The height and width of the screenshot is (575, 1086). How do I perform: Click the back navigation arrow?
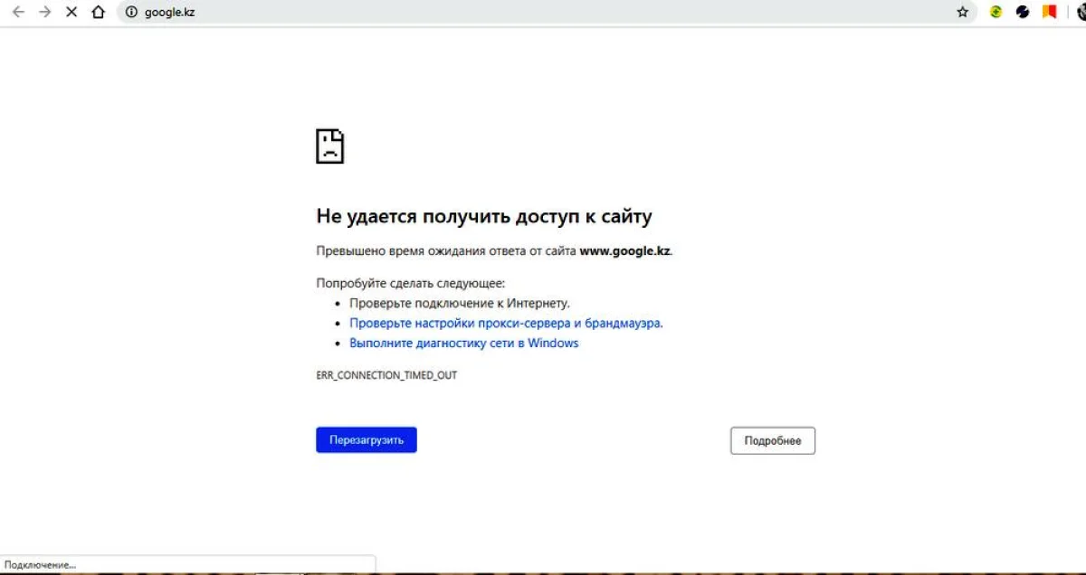click(17, 13)
